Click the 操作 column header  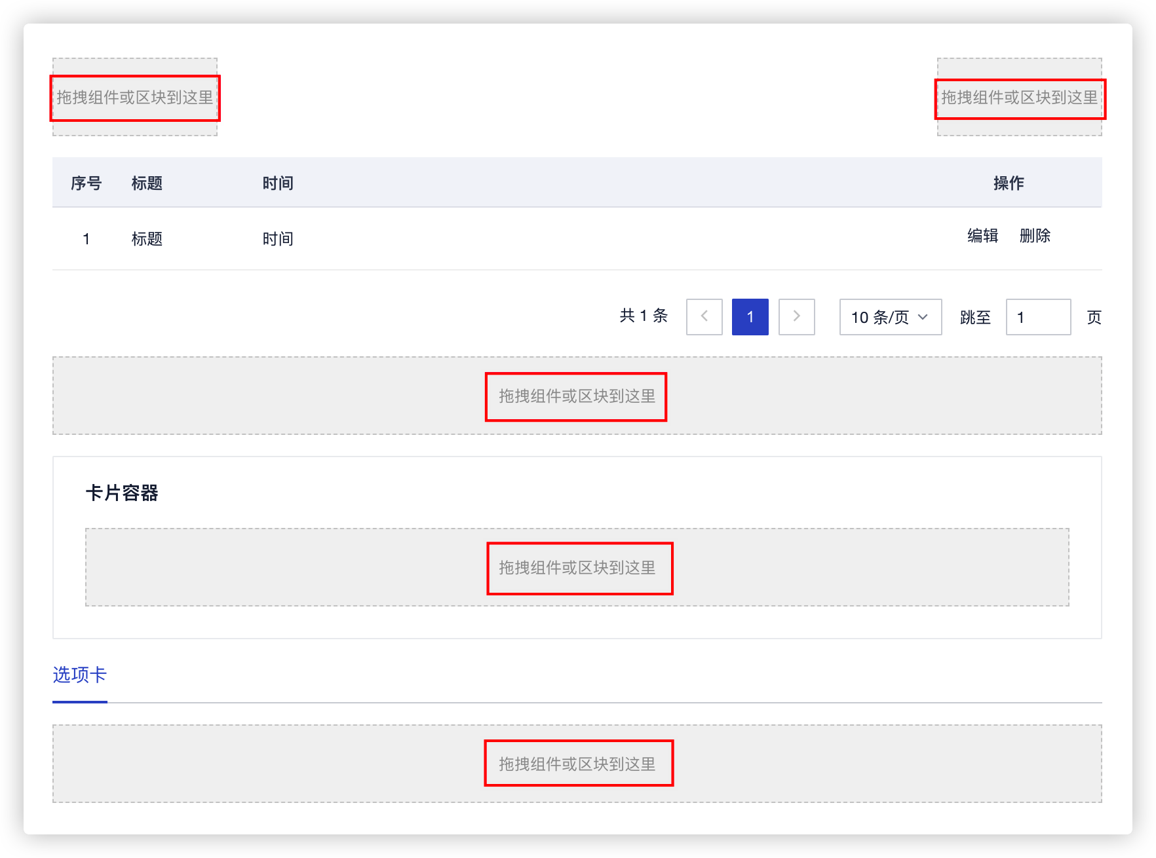pyautogui.click(x=1009, y=183)
